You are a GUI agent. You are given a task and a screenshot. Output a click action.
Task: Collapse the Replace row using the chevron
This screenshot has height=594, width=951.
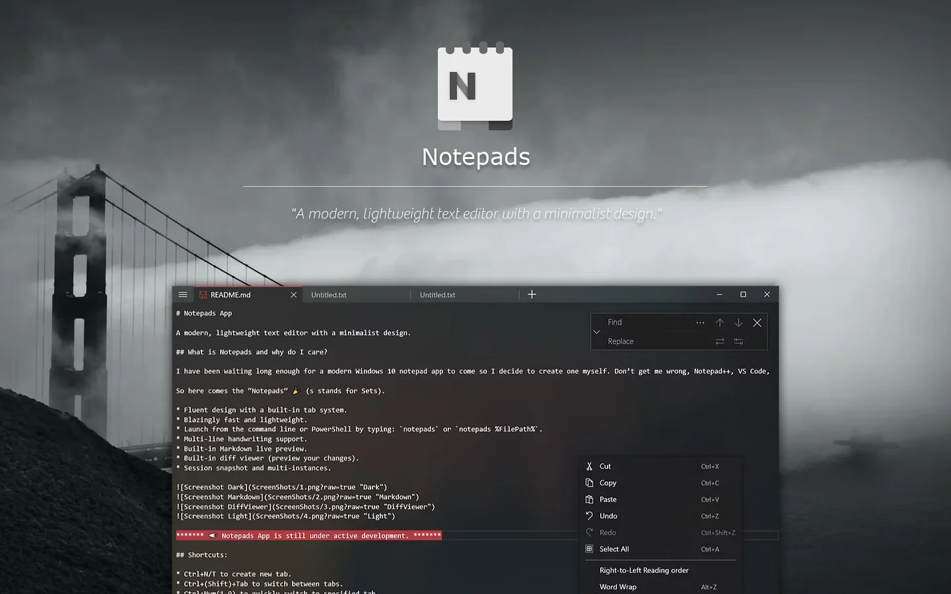pos(596,332)
